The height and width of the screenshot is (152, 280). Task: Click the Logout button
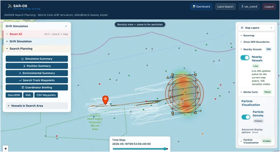(x=269, y=6)
